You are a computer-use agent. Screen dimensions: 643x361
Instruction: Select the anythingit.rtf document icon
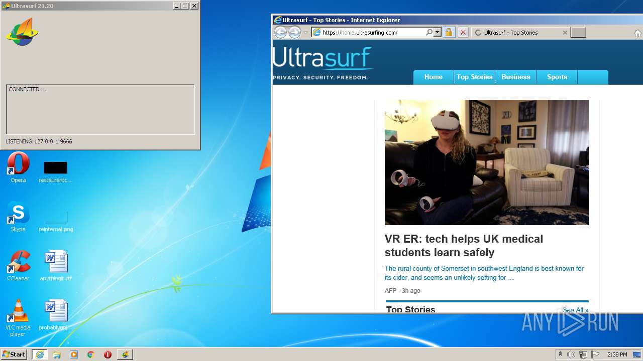point(56,266)
